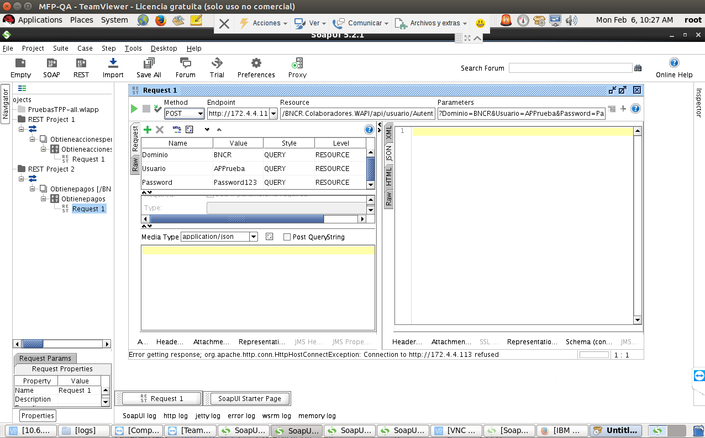Image resolution: width=705 pixels, height=438 pixels.
Task: Open the error log link
Action: pos(241,416)
